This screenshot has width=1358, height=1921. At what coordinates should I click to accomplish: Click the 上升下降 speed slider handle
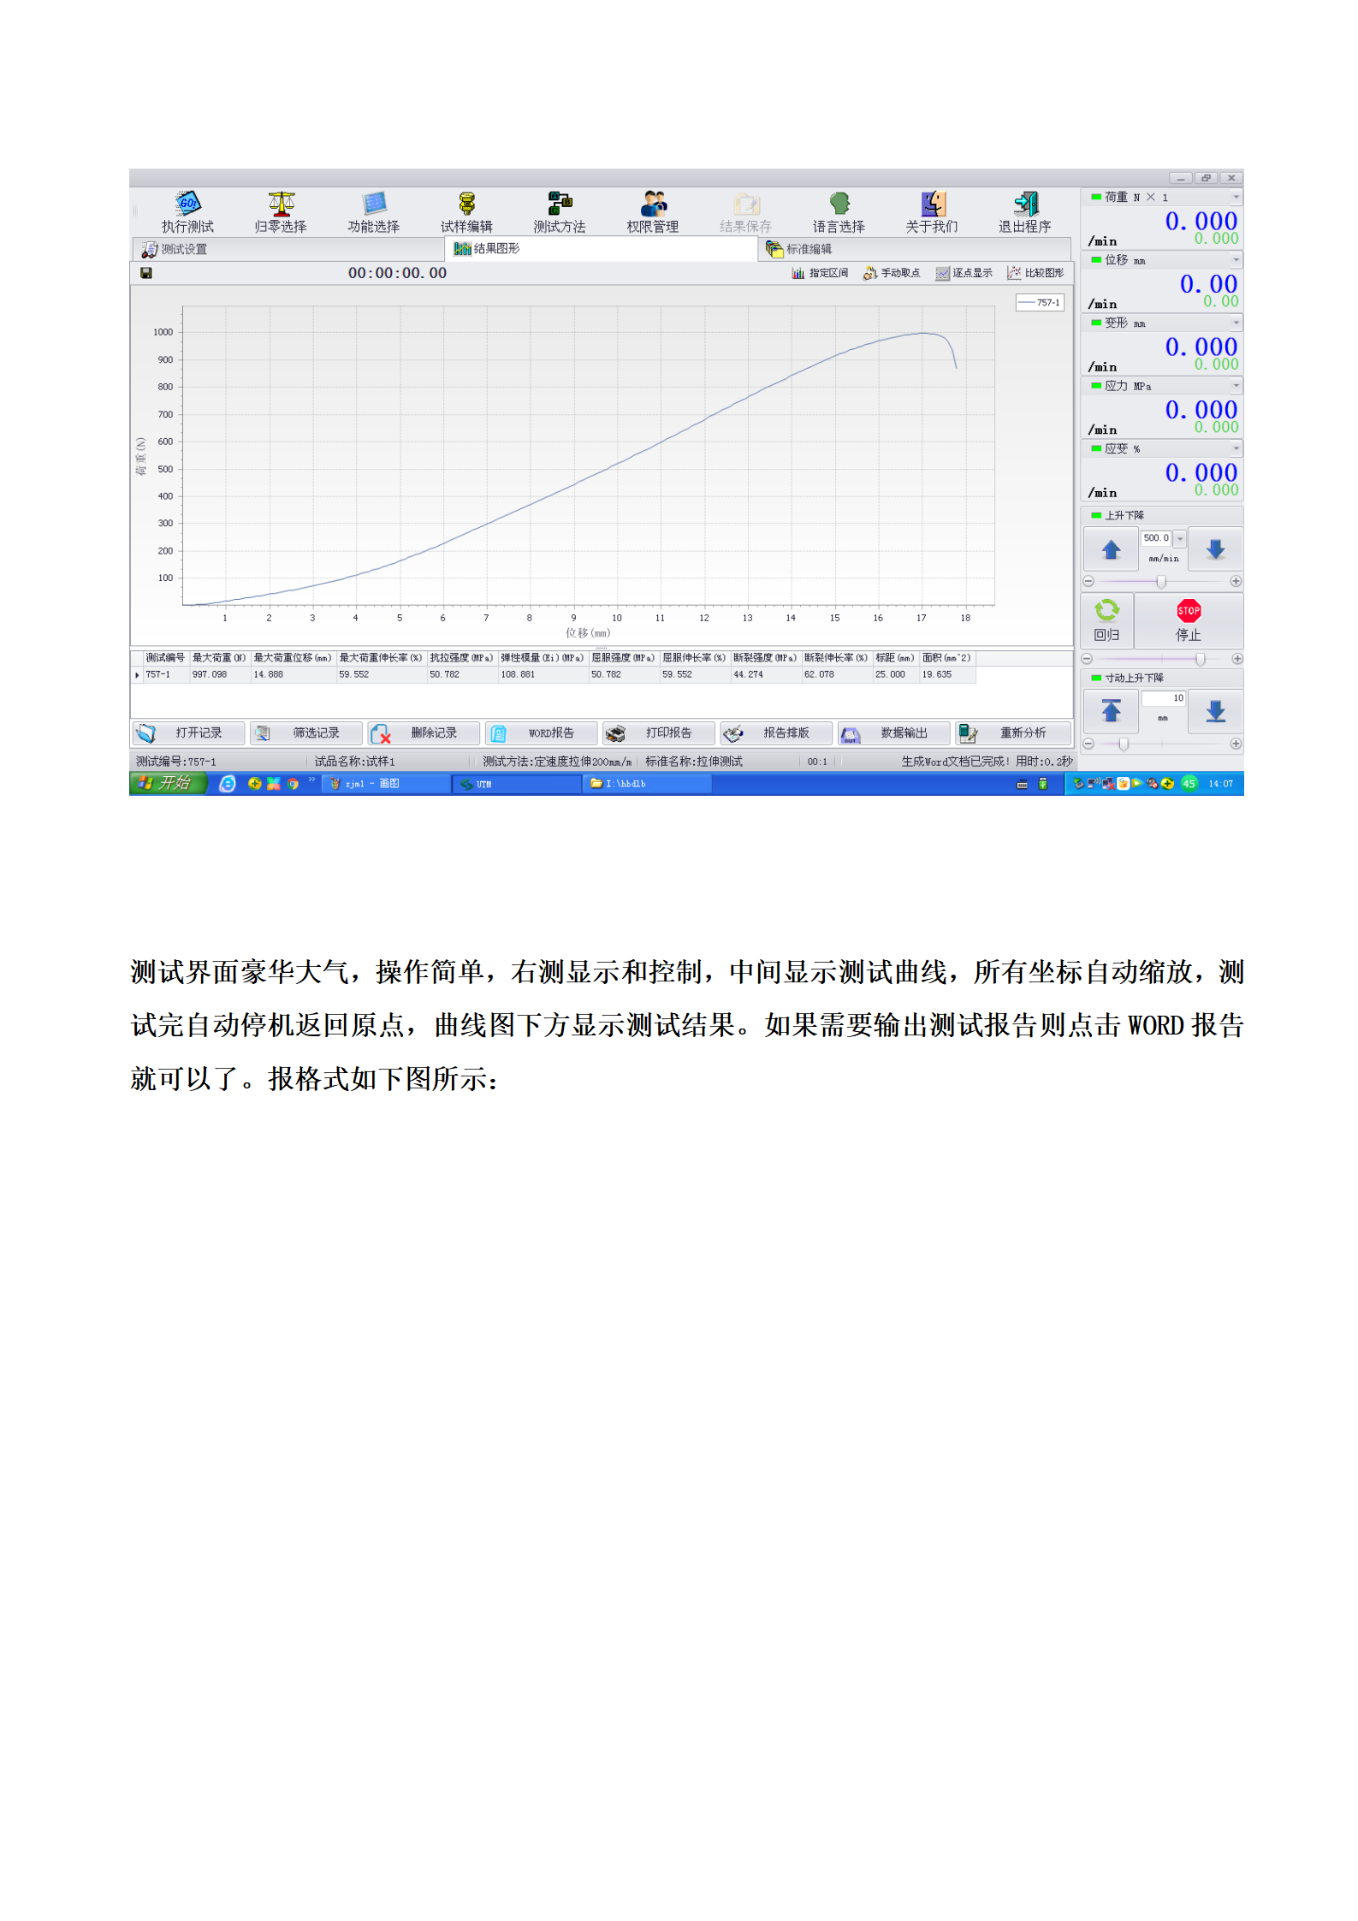pyautogui.click(x=1161, y=581)
